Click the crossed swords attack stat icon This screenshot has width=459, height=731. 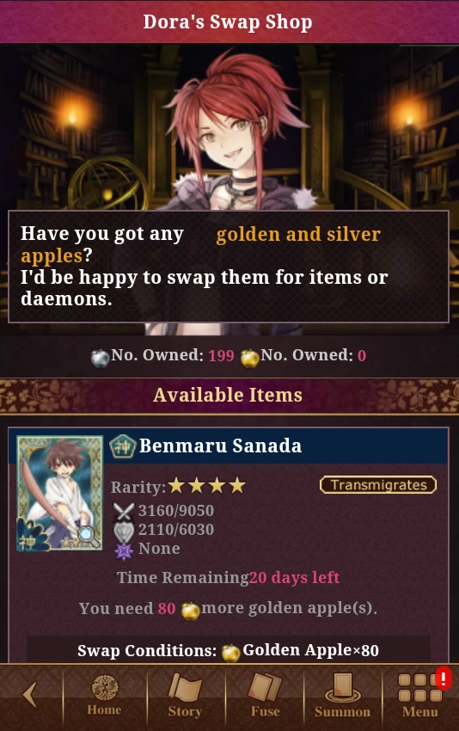(x=124, y=512)
